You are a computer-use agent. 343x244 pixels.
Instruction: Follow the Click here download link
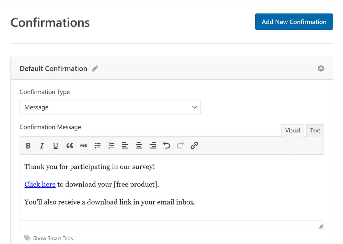coord(40,184)
